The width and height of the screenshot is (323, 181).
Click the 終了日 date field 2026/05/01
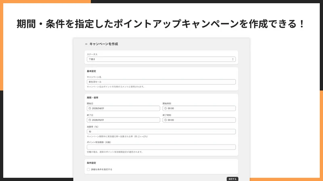pos(124,120)
